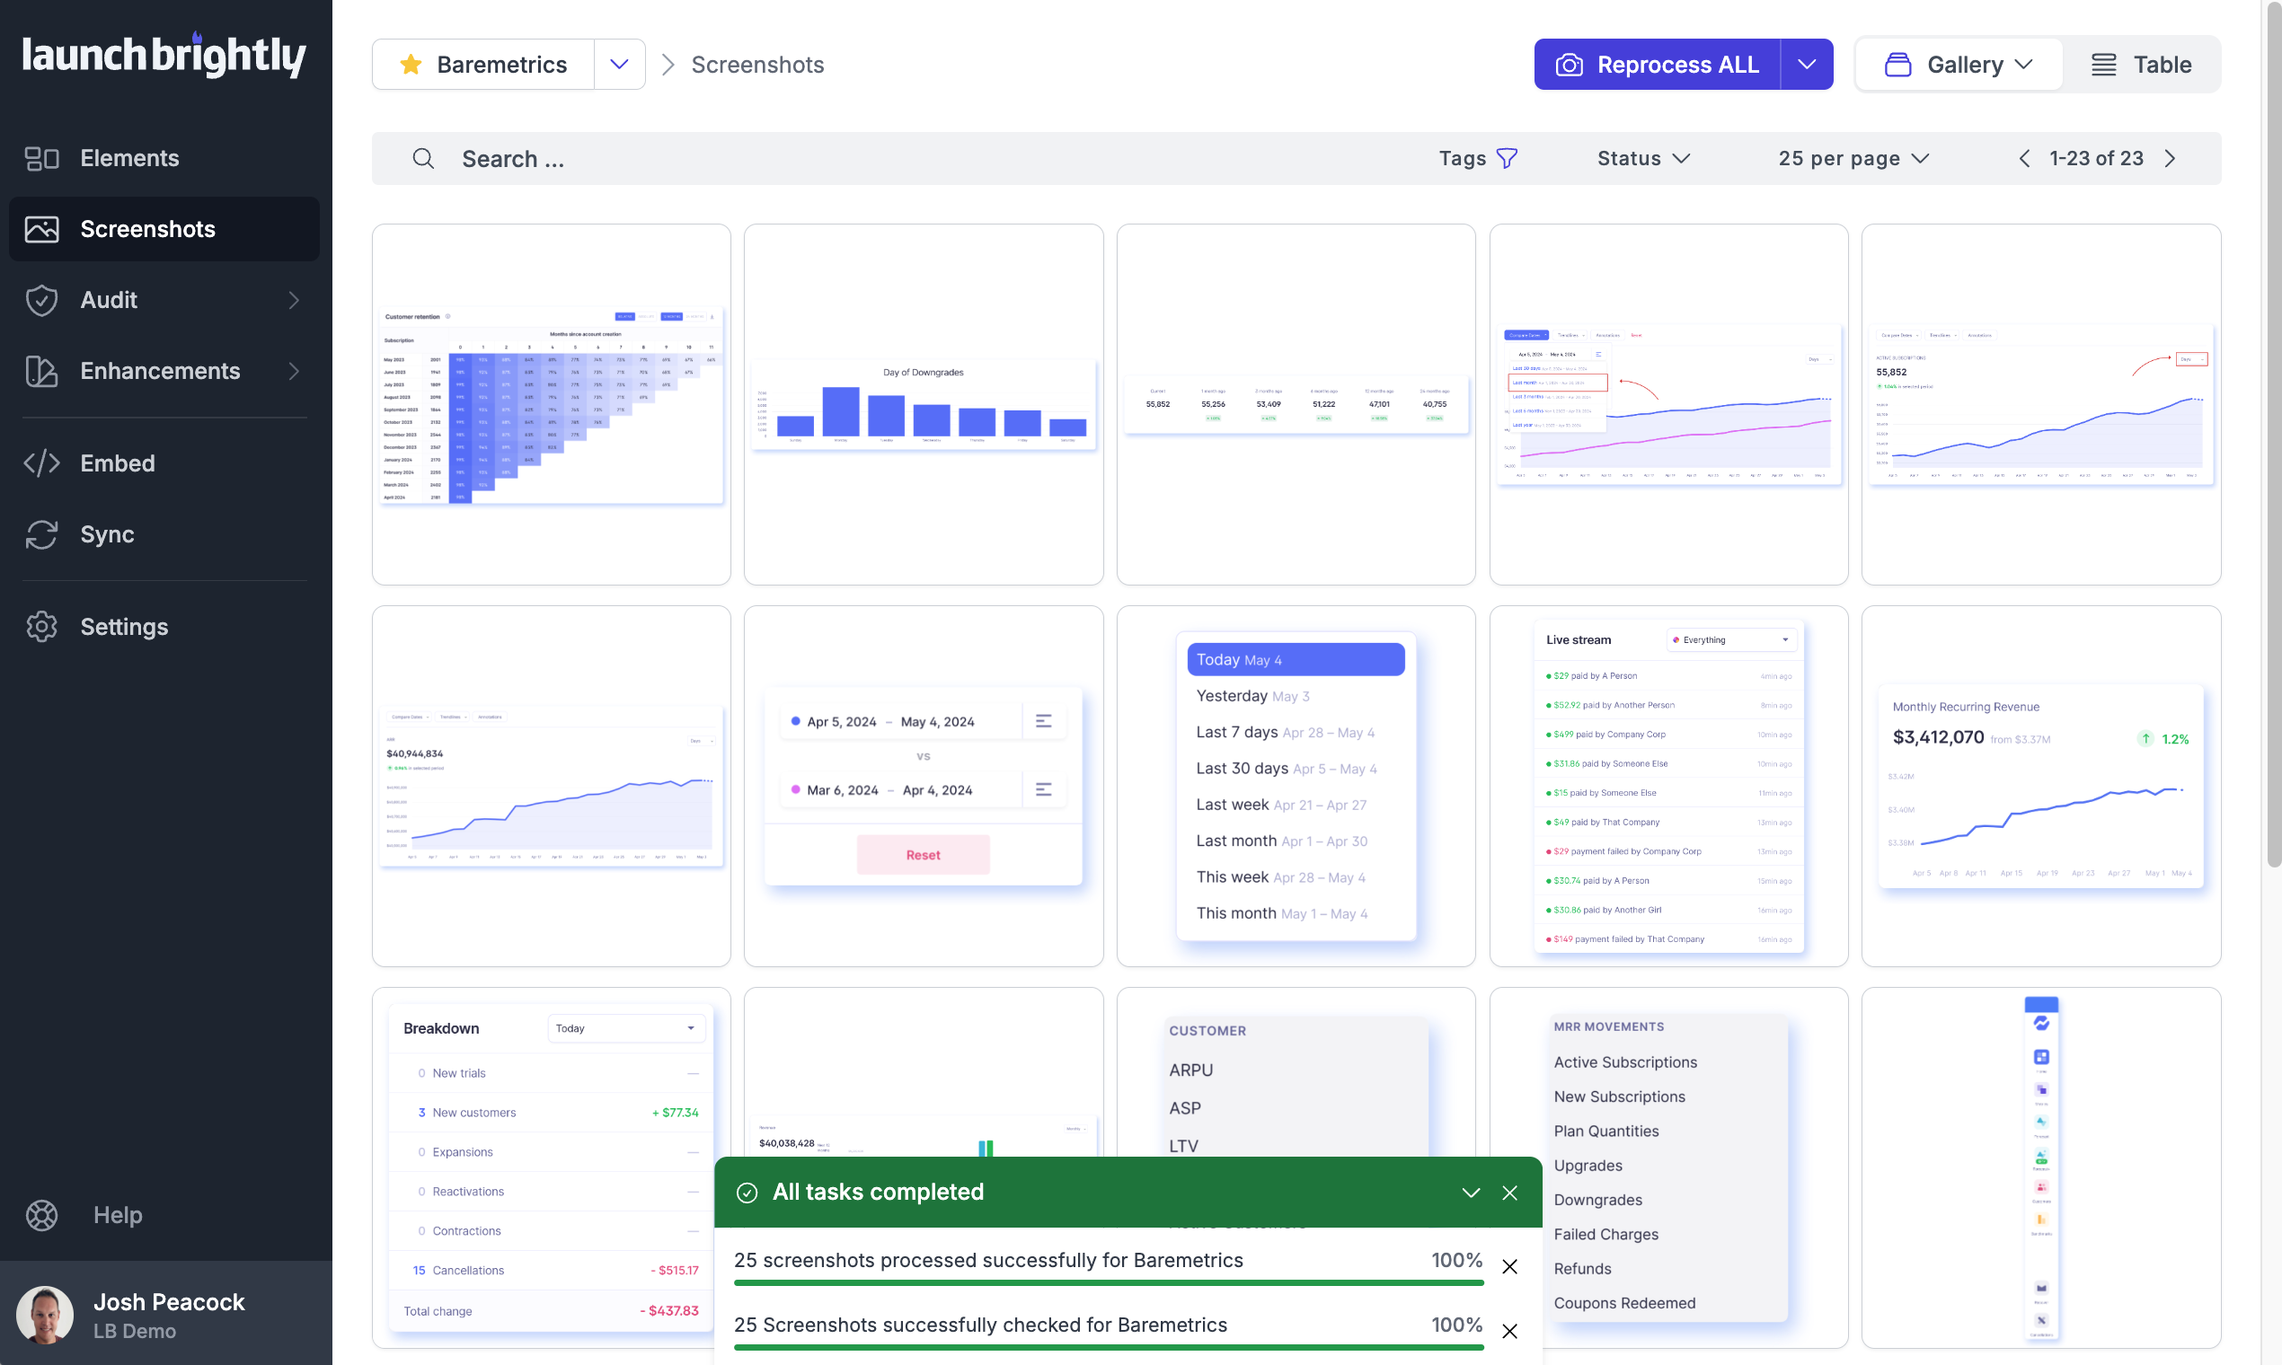2282x1365 pixels.
Task: Open Help via the lifebuoy icon
Action: pos(41,1214)
